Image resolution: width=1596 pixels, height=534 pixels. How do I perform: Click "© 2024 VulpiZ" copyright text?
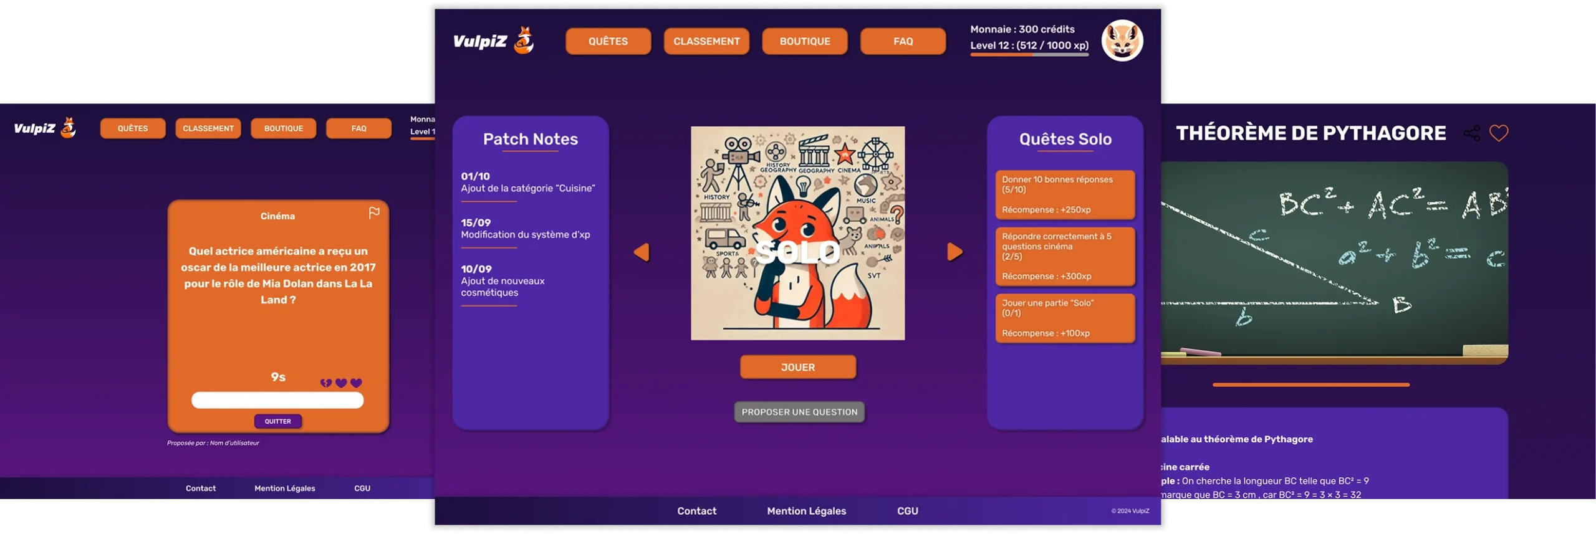coord(1130,511)
